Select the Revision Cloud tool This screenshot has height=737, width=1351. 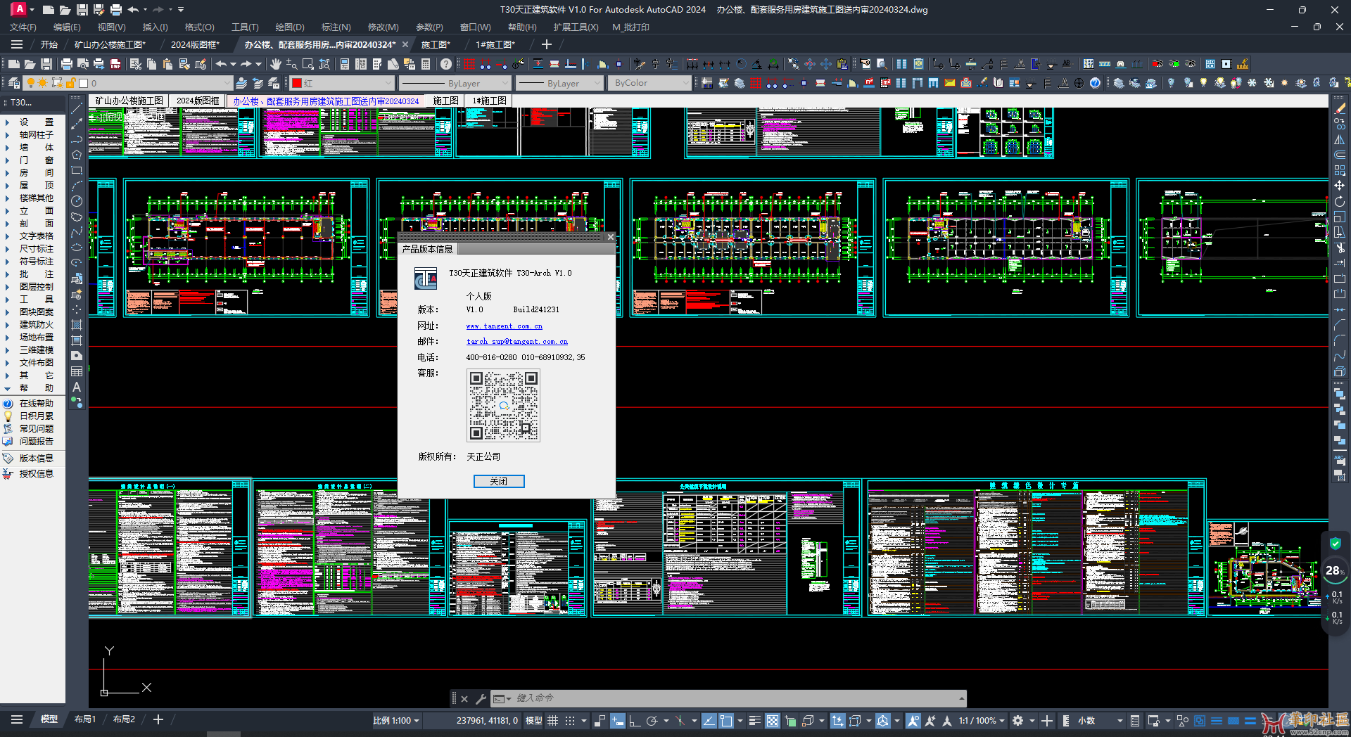(77, 217)
